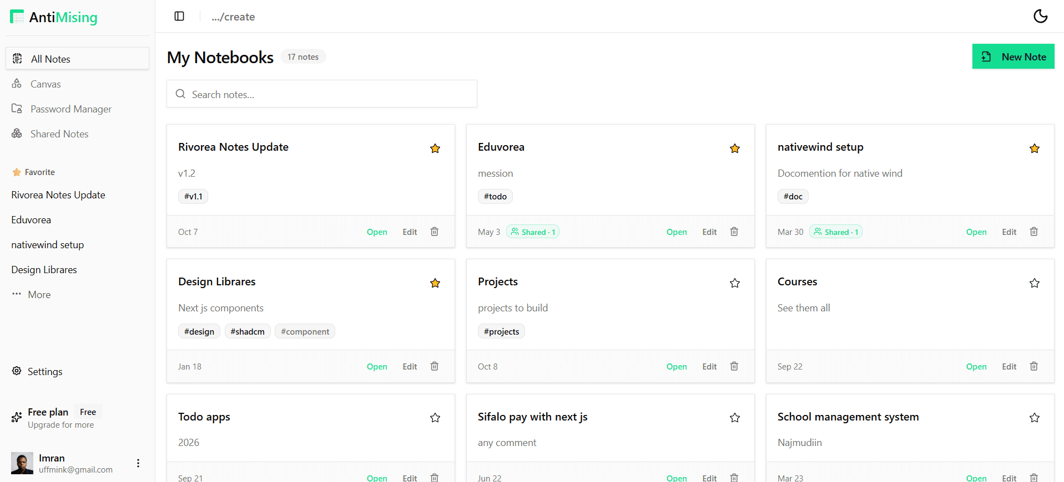The image size is (1064, 482).
Task: Click Imran profile avatar
Action: click(x=22, y=463)
